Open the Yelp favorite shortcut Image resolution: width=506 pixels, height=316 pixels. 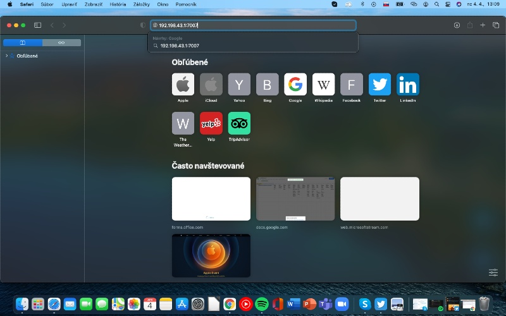click(x=211, y=123)
